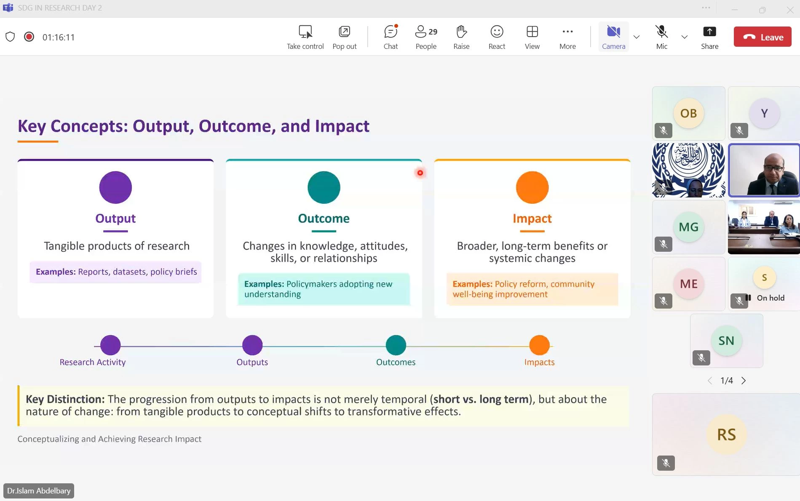The image size is (800, 501).
Task: Go to next participant gallery page
Action: coord(744,381)
